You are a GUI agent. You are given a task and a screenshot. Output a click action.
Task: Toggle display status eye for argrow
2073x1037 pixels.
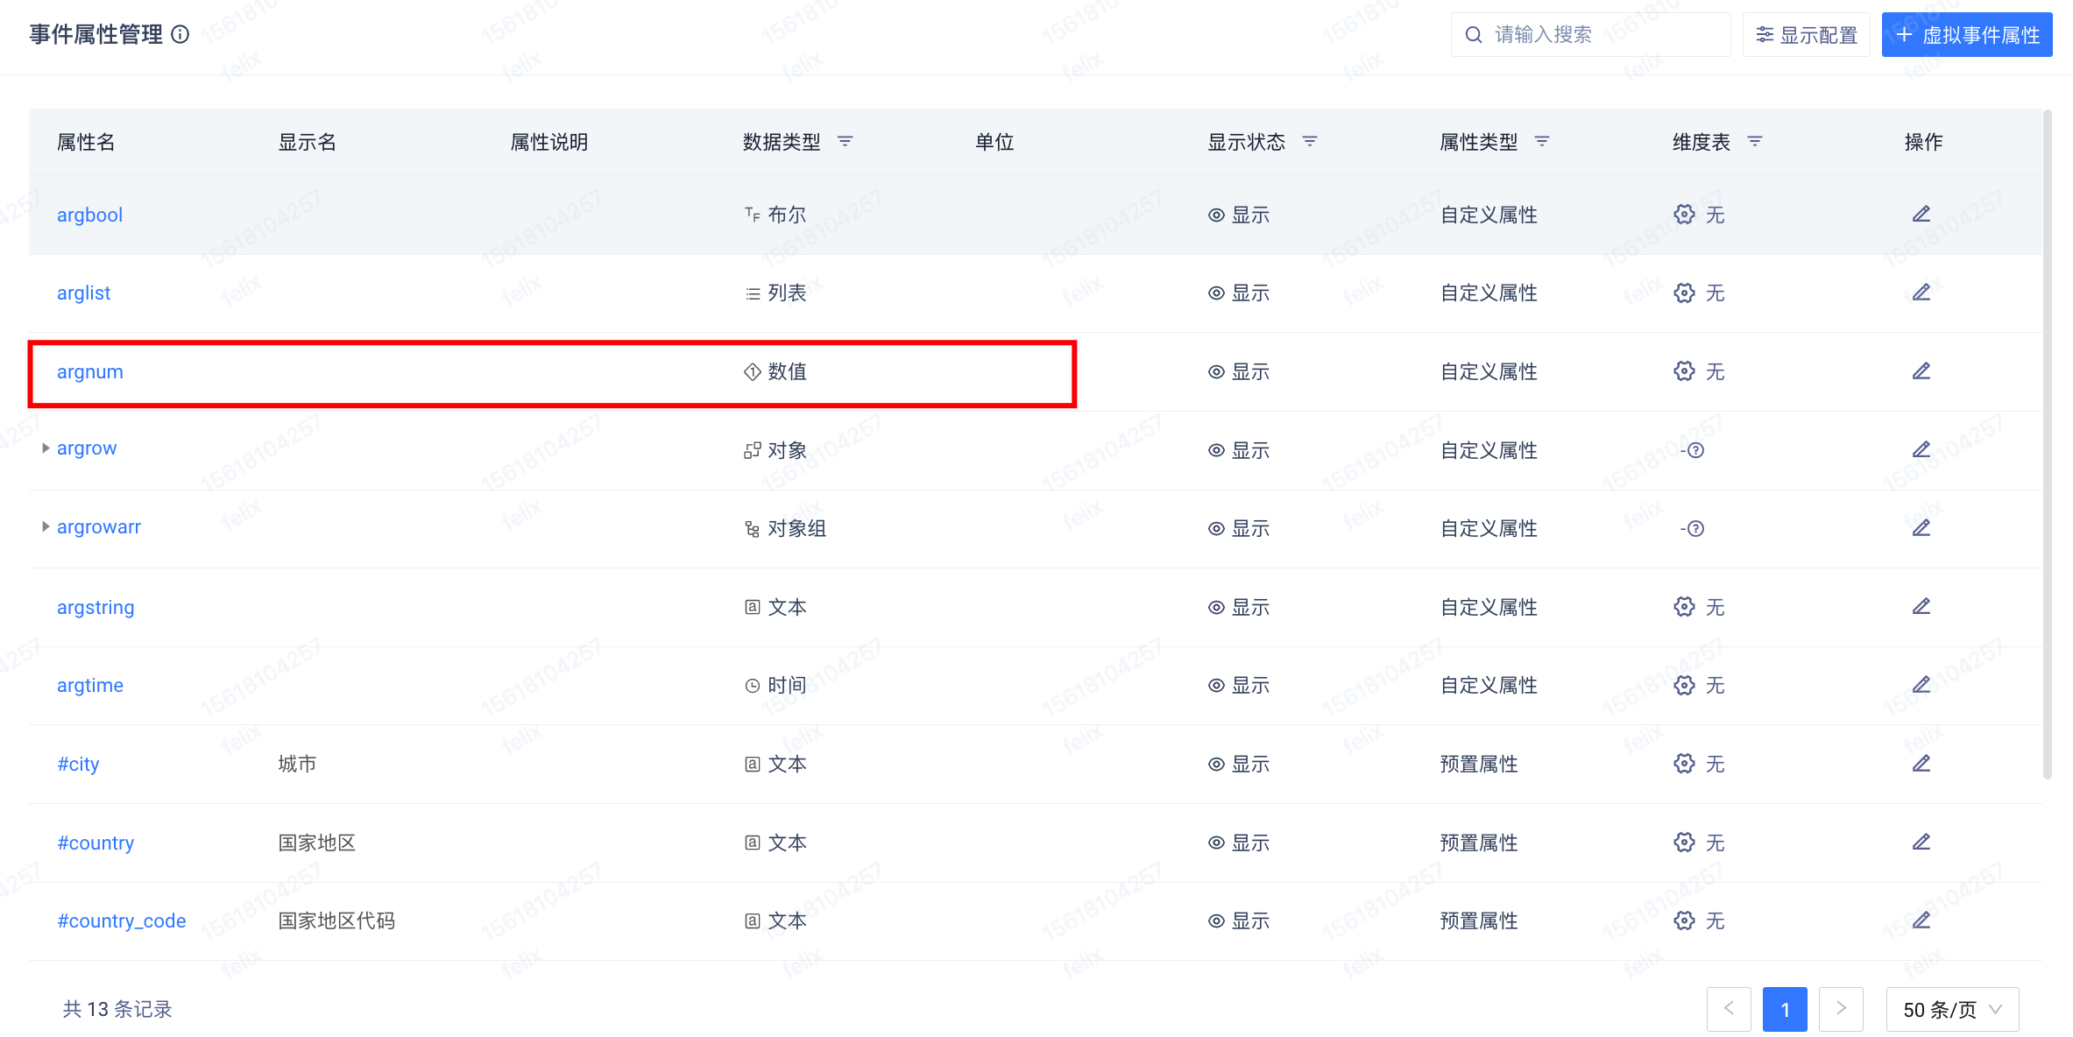pyautogui.click(x=1216, y=450)
